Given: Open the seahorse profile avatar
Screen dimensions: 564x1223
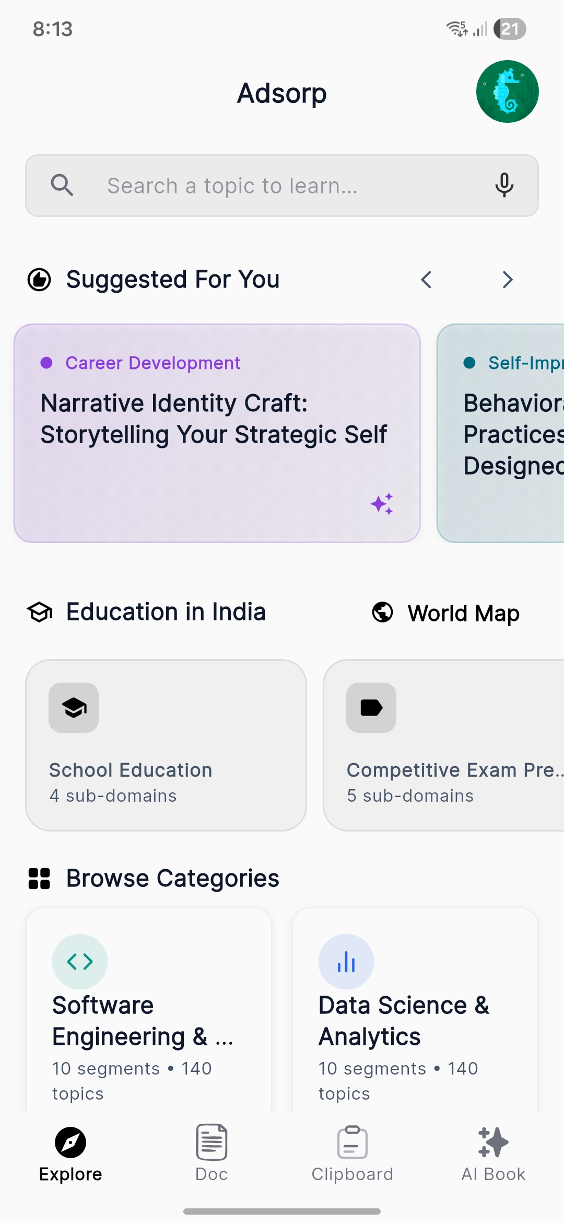Looking at the screenshot, I should coord(507,91).
